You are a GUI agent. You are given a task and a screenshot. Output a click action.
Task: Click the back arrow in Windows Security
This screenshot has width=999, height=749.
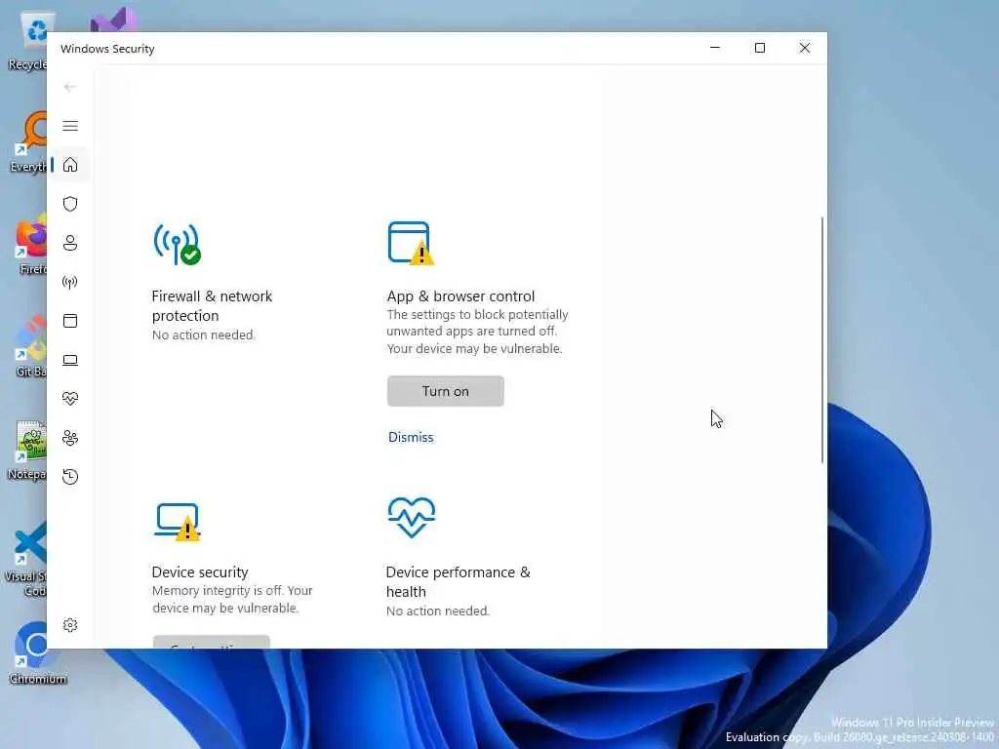pos(69,87)
